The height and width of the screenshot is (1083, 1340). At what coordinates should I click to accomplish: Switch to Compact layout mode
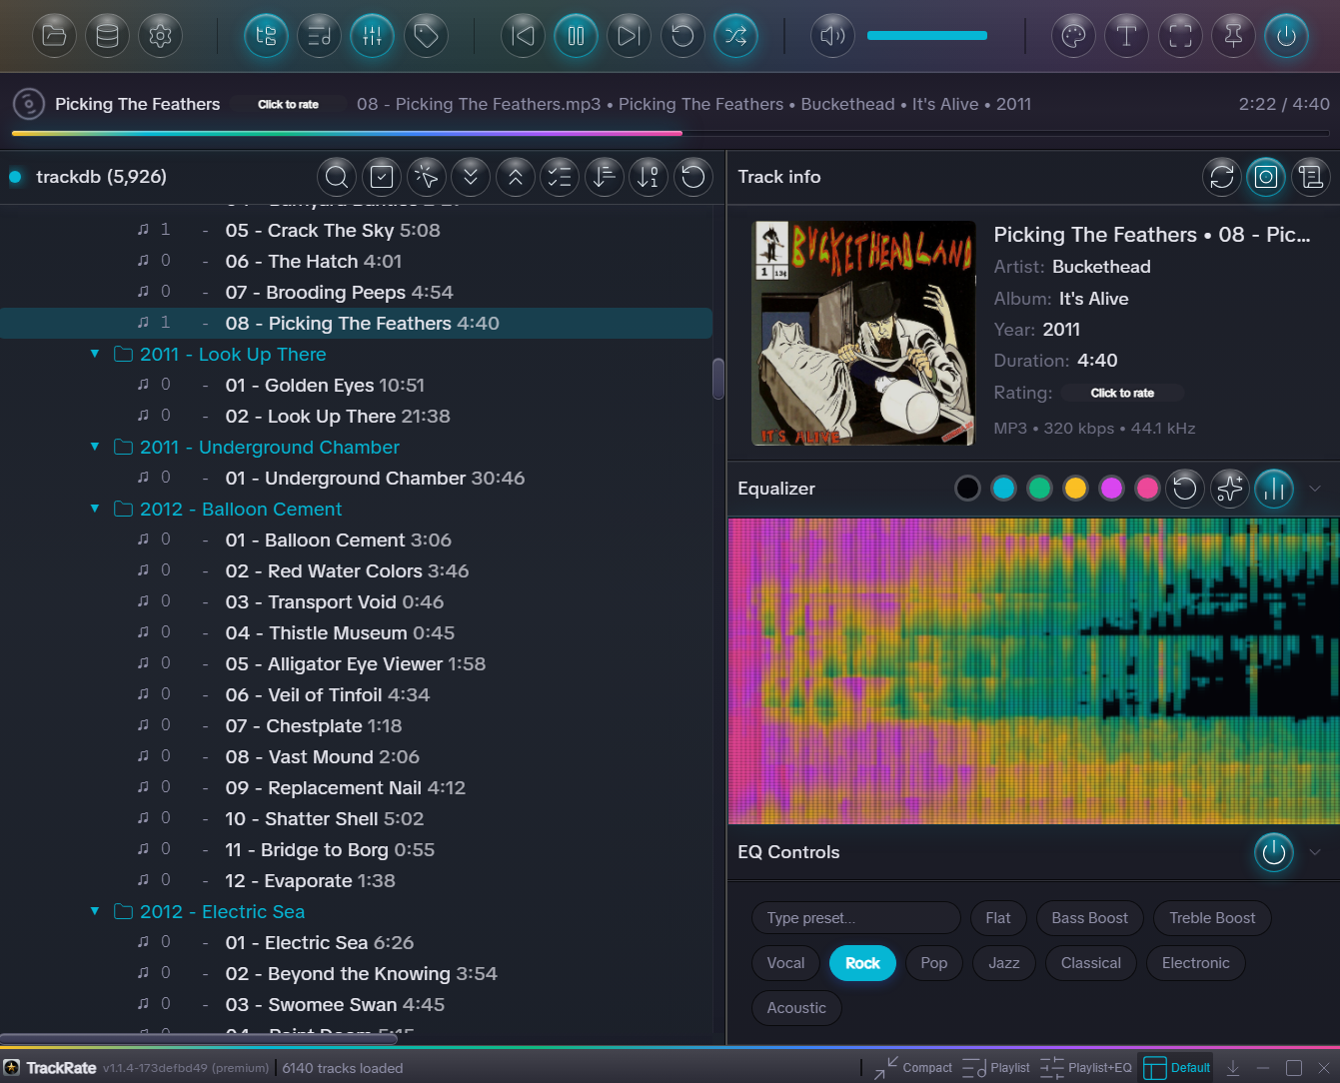913,1068
